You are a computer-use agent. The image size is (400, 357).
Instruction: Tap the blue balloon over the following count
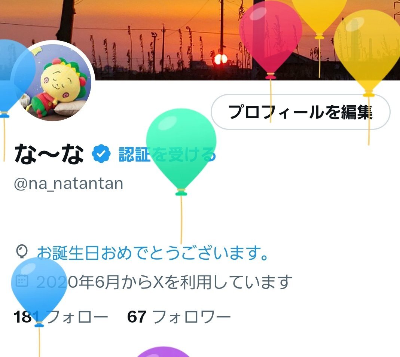pyautogui.click(x=39, y=291)
